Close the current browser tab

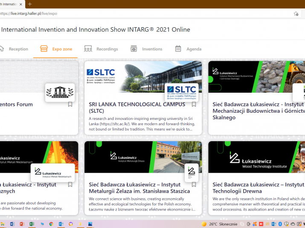coord(21,4)
